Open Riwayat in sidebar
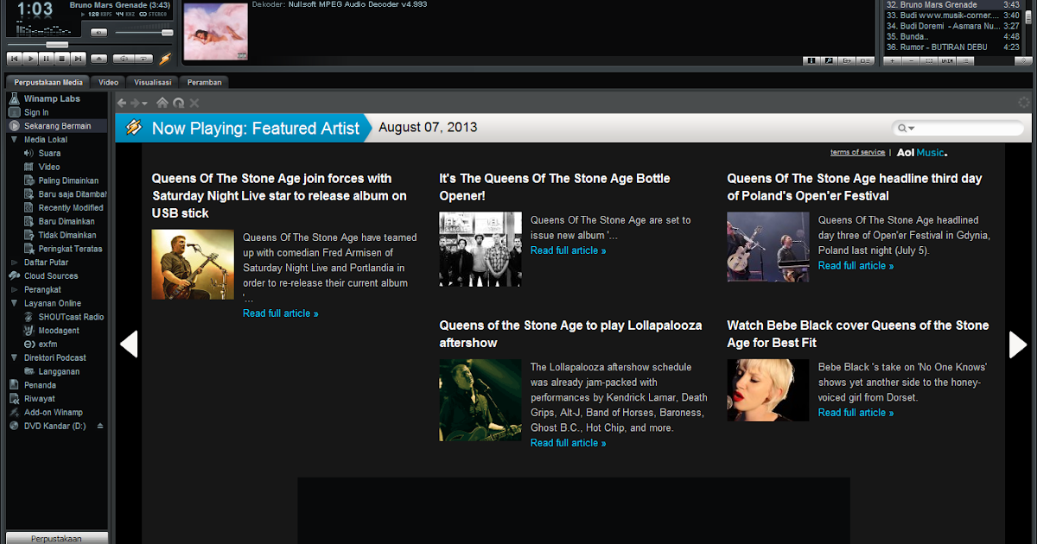Screen dimensions: 1037x544 (40, 399)
